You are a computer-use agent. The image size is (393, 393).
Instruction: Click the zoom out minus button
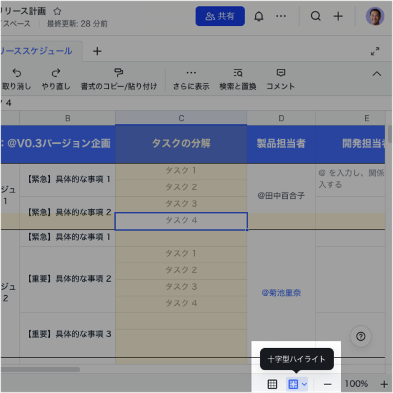click(x=328, y=384)
